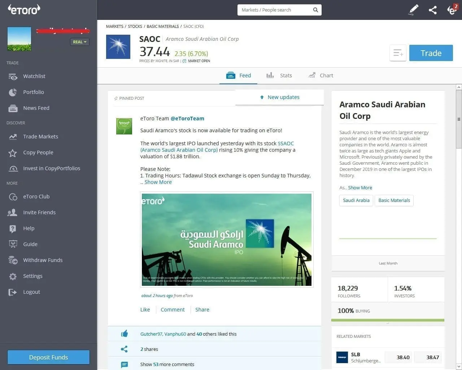Viewport: 462px width, 370px height.
Task: Open the Copy People section
Action: click(38, 152)
